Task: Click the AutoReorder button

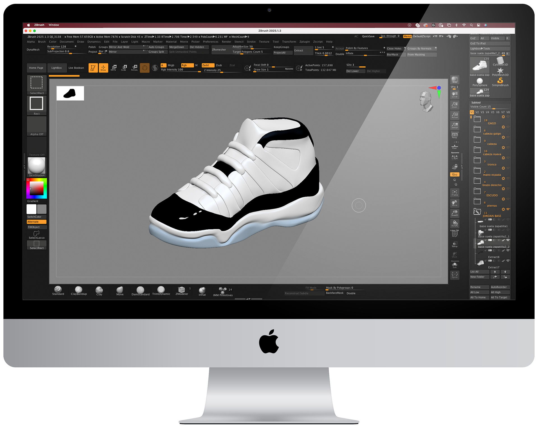Action: [x=500, y=287]
